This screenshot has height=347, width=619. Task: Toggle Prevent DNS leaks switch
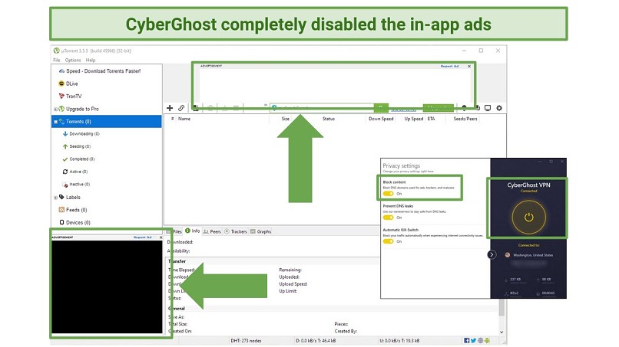coord(389,218)
